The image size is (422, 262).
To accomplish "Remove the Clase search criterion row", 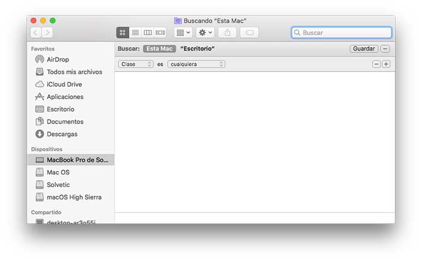I will (376, 64).
